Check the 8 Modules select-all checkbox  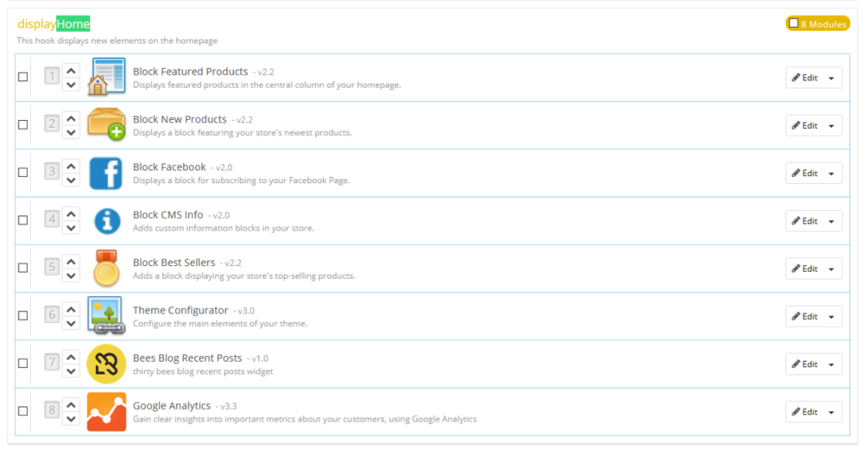794,23
